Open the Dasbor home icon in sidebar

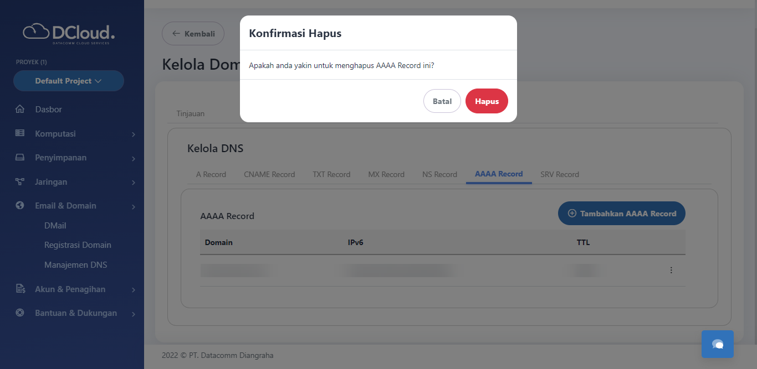21,109
